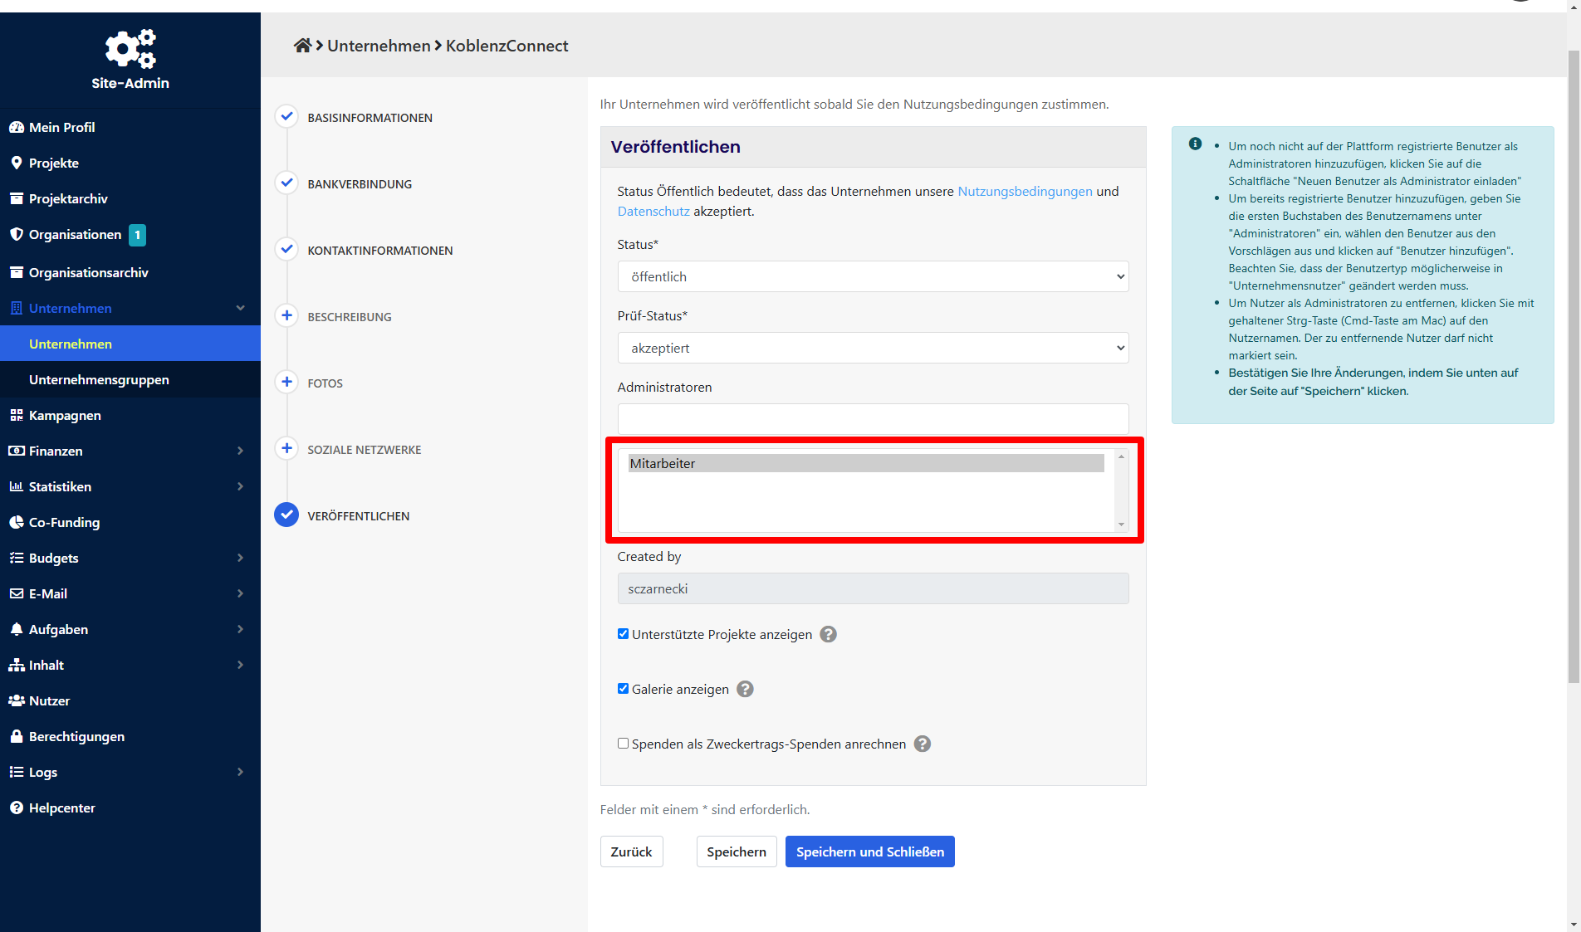Screen dimensions: 1581x932
Task: Toggle the Galerie anzeigen checkbox
Action: pyautogui.click(x=623, y=689)
